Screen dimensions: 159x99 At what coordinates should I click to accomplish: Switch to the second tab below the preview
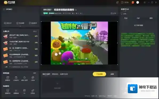pos(55,74)
